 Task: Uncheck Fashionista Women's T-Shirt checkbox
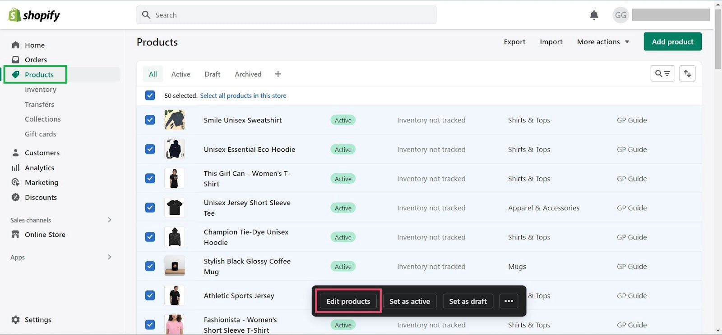150,325
